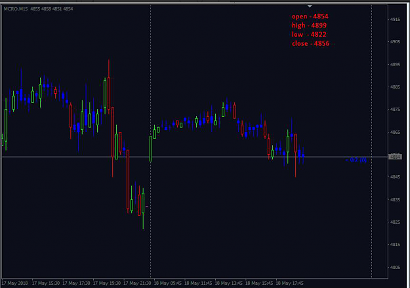Click the MCRO,M15 chart title text
This screenshot has height=288, width=410.
16,9
